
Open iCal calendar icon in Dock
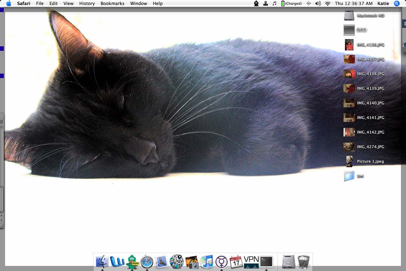(236, 262)
